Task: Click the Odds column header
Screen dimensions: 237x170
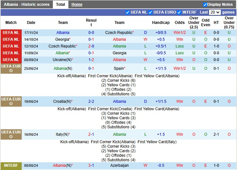Action: (x=180, y=23)
